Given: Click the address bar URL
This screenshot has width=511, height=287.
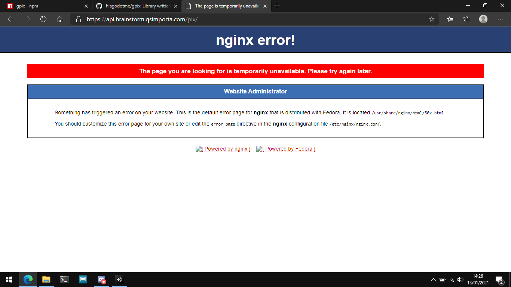Looking at the screenshot, I should coord(142,19).
